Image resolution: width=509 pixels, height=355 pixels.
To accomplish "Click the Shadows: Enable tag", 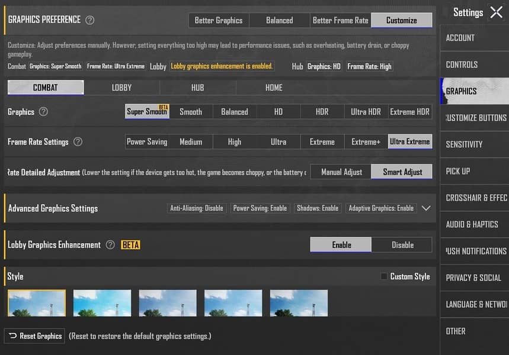I will click(x=318, y=208).
